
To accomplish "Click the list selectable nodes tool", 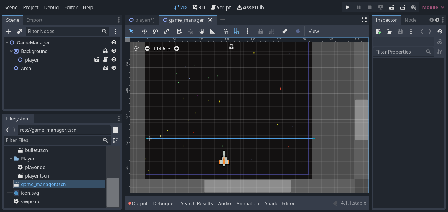I will (x=179, y=31).
